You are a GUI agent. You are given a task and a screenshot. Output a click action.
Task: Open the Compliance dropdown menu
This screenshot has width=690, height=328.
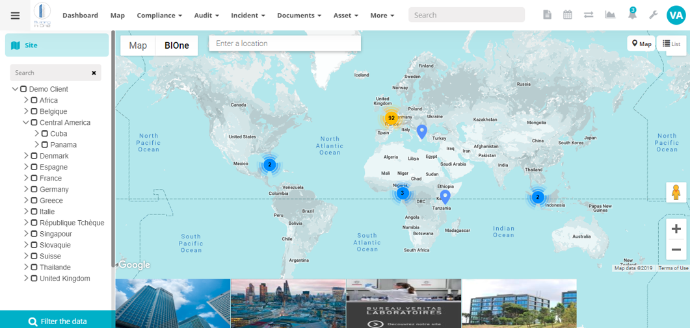159,15
